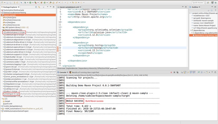Viewport: 218px width, 124px height.
Task: Open the Results of running class LoginTest tab
Action: [x=85, y=72]
